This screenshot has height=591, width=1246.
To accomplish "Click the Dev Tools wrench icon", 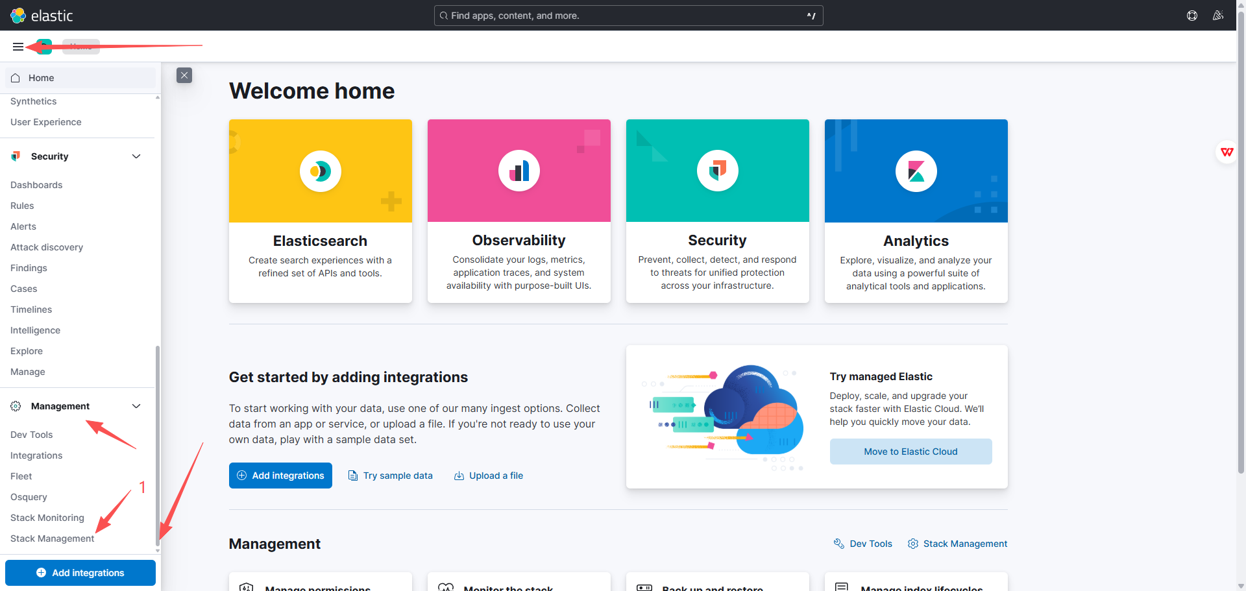I will (x=839, y=544).
